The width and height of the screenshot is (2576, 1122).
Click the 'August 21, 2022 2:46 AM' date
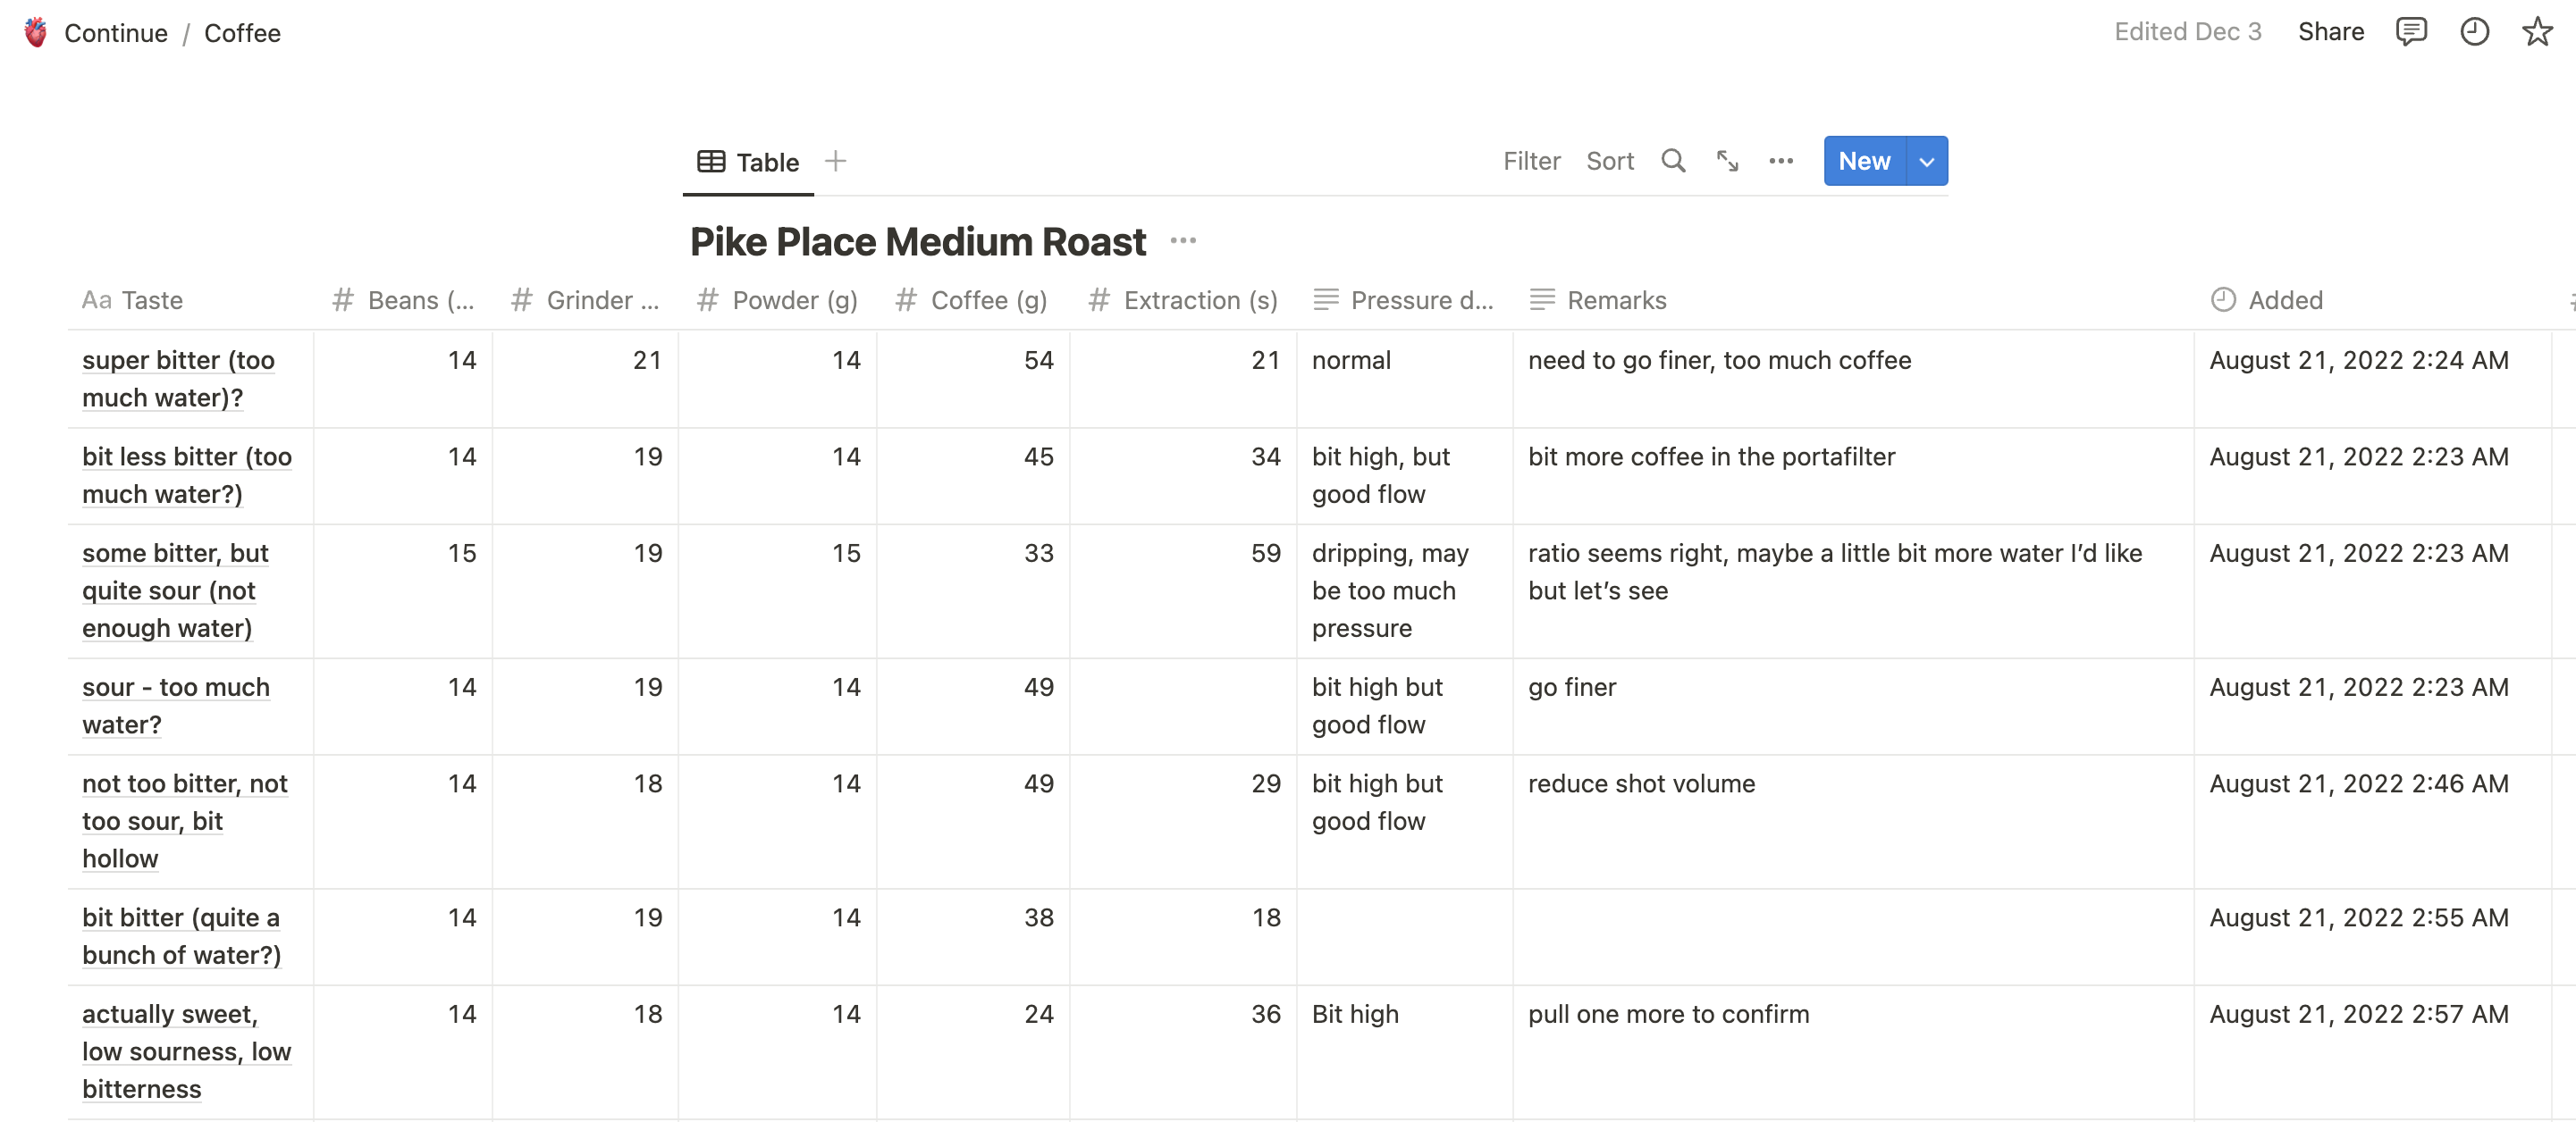2358,783
